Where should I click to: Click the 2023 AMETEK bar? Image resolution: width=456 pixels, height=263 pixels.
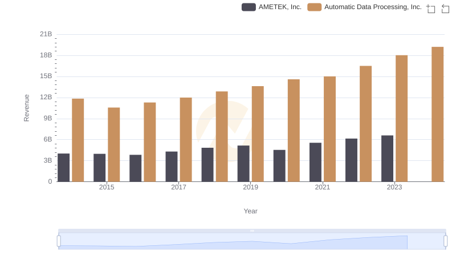click(387, 159)
